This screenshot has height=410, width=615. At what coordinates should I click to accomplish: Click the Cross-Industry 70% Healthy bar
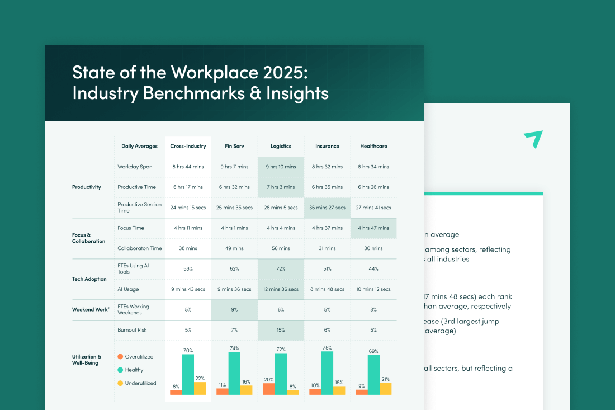pyautogui.click(x=188, y=374)
